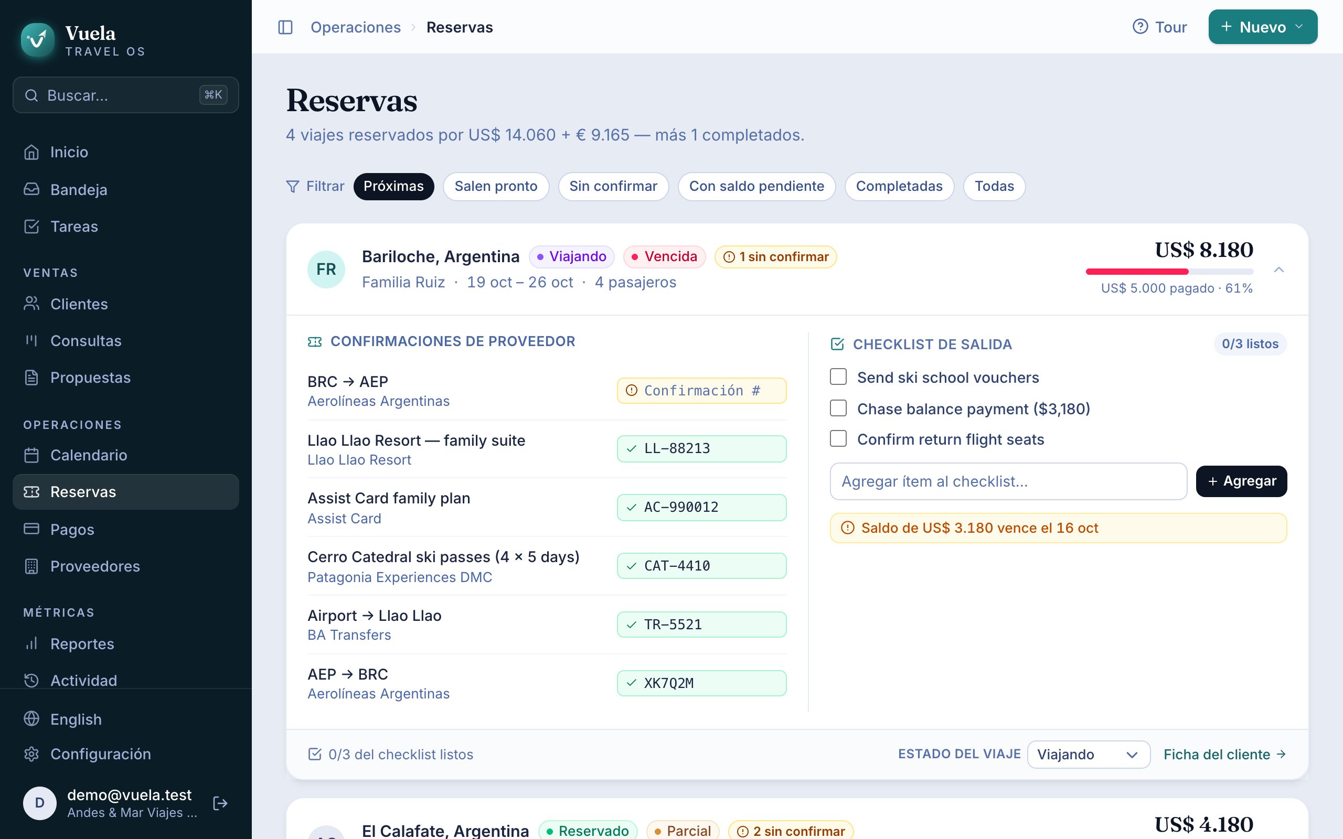Open Inicio home icon

[x=31, y=152]
